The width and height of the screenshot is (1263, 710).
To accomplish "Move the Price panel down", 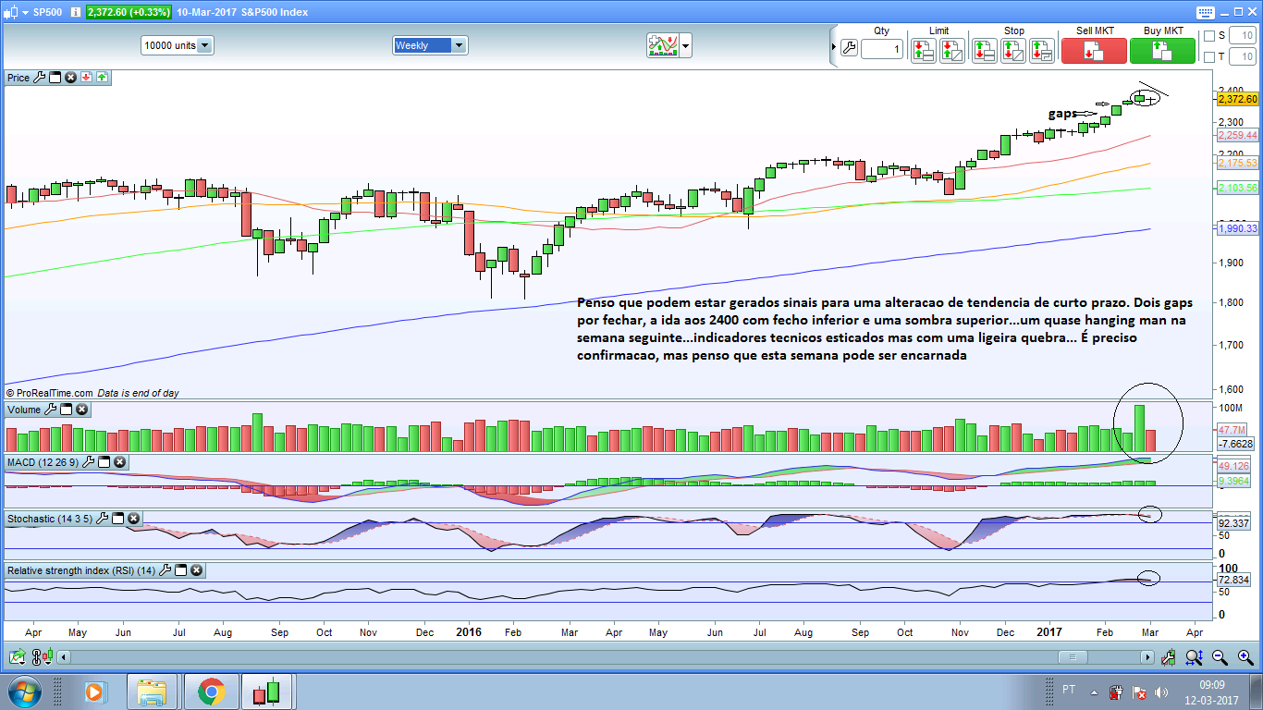I will click(86, 78).
